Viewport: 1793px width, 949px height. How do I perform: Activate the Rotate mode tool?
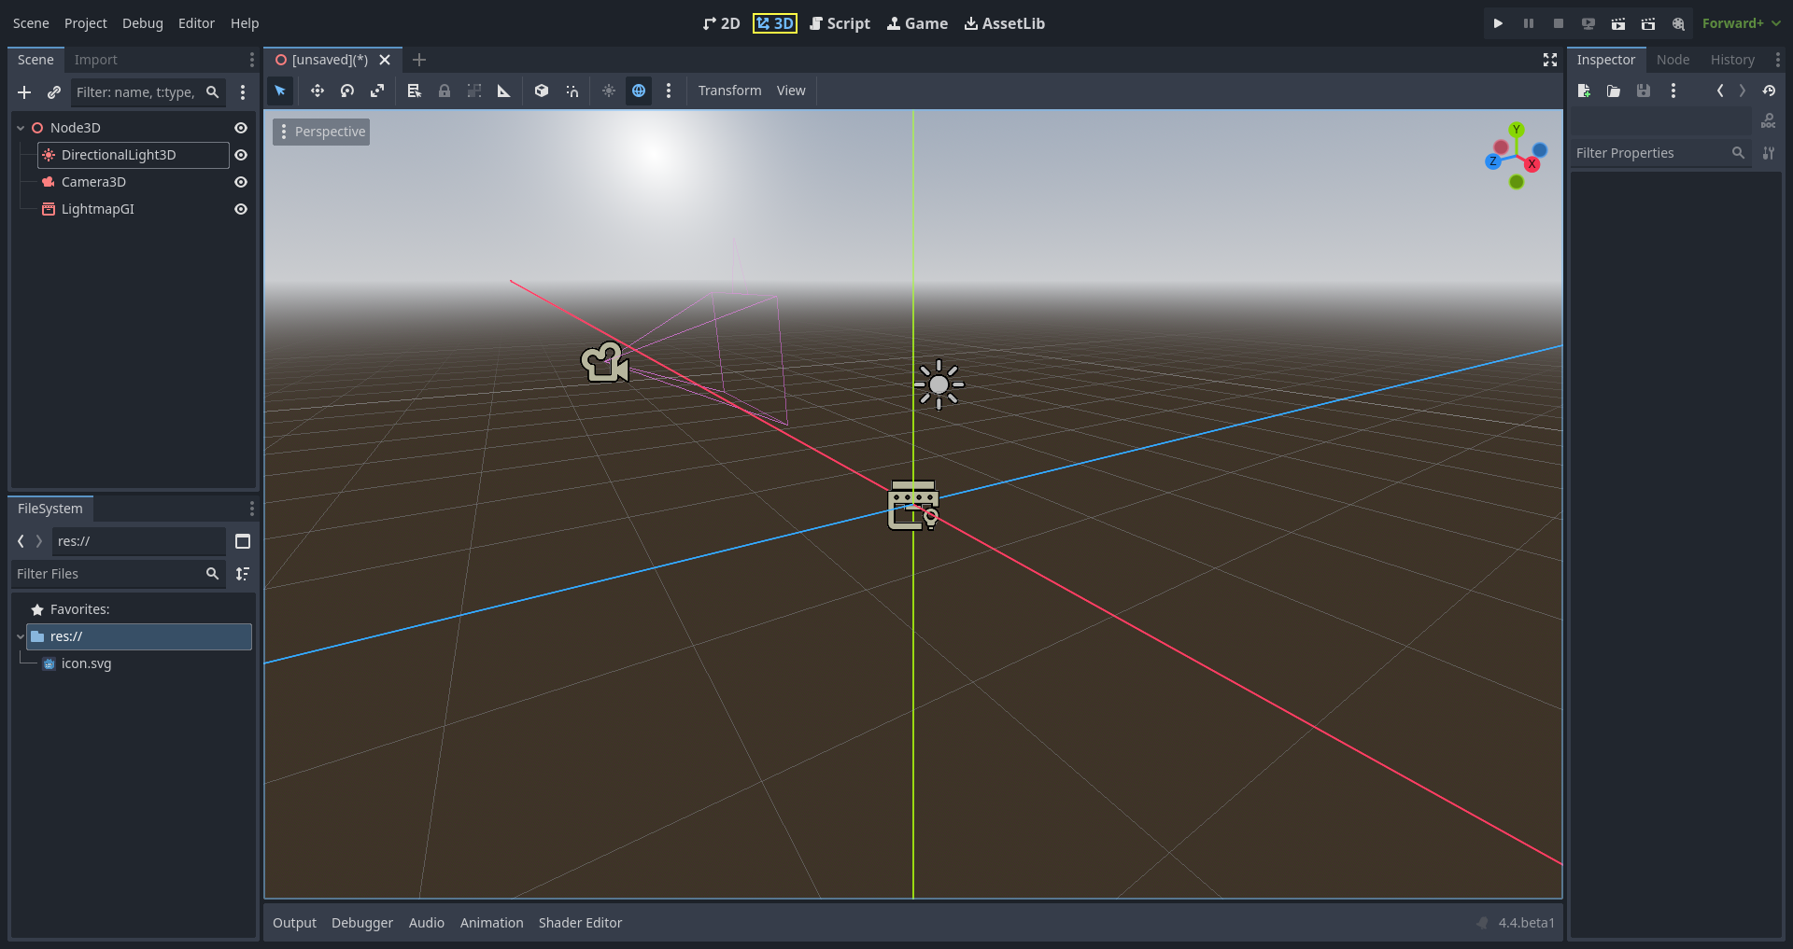click(346, 91)
